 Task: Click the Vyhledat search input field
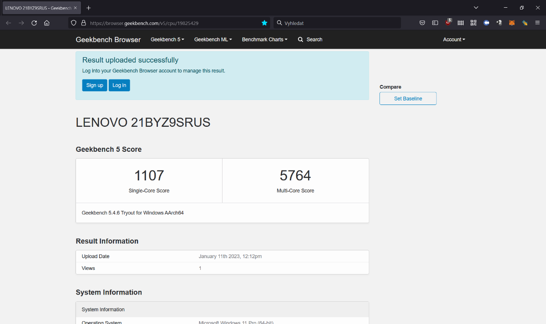[339, 23]
